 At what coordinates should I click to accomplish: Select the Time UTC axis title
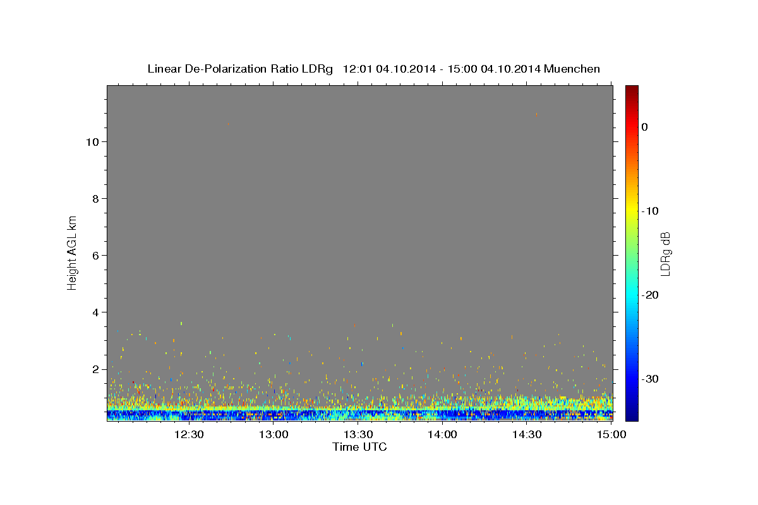point(359,447)
